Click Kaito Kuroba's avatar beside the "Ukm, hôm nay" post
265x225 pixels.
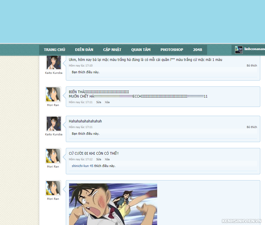coord(54,62)
